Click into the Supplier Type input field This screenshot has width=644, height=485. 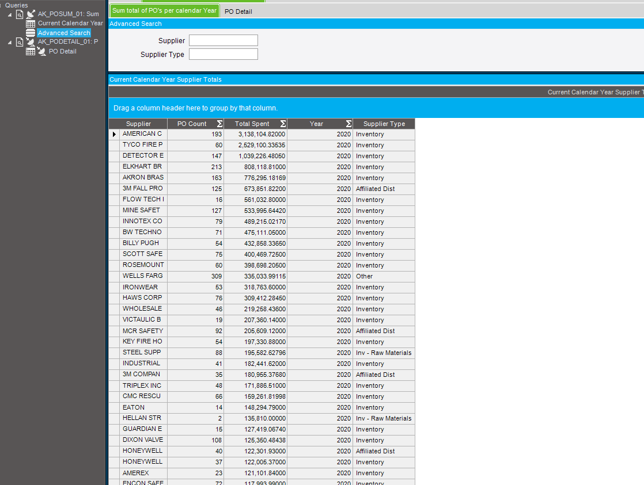coord(223,54)
